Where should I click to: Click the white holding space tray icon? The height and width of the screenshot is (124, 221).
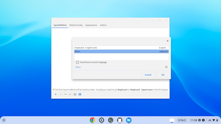coord(172,120)
